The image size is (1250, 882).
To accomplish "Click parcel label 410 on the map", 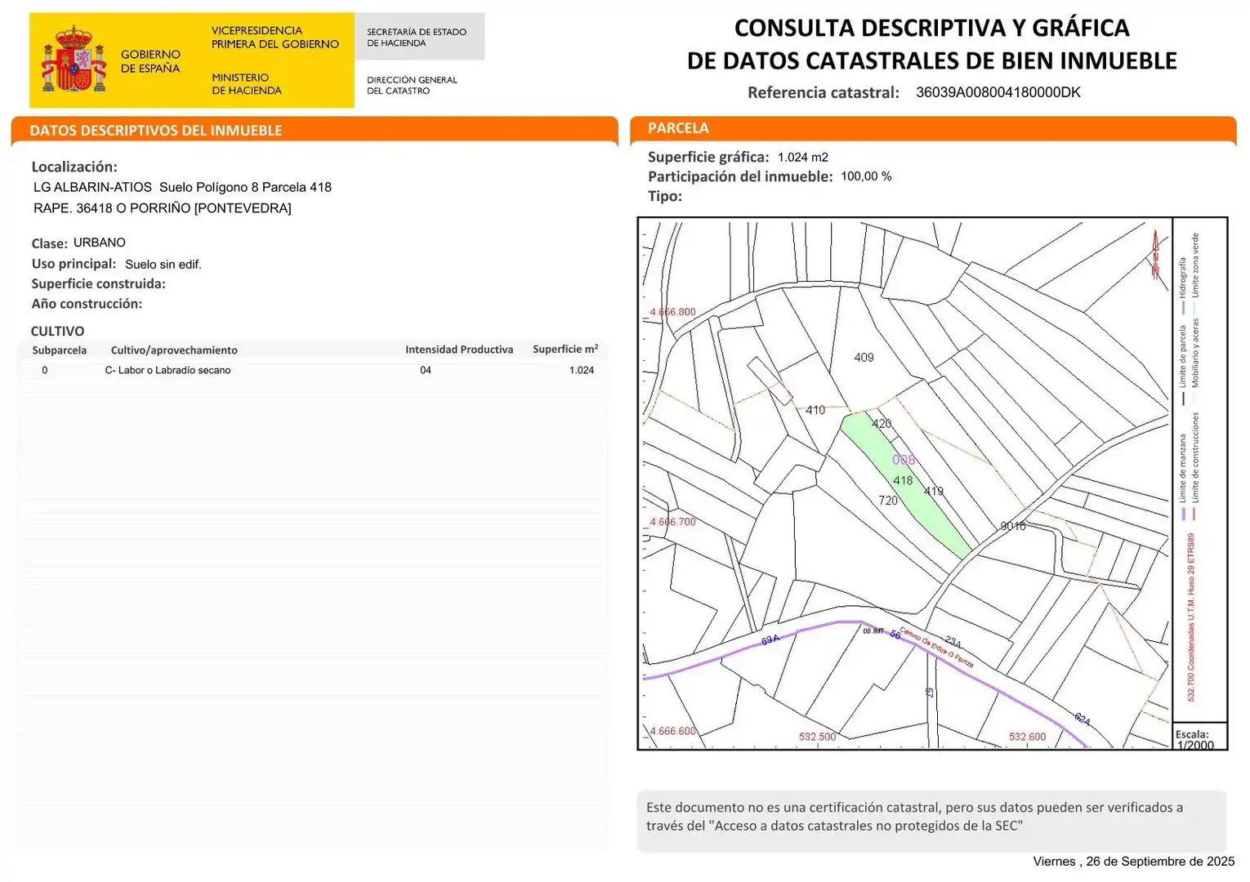I will [815, 410].
